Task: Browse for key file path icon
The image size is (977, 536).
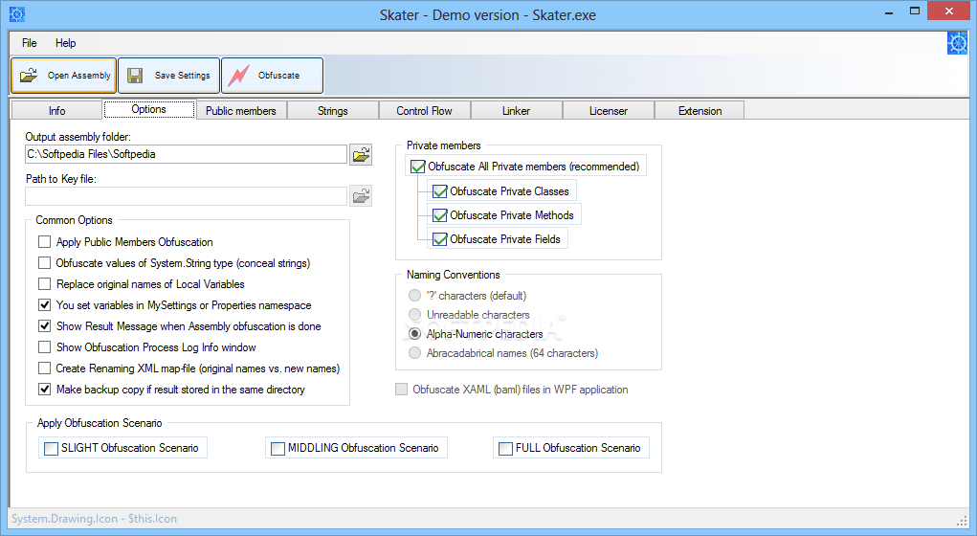Action: (362, 196)
